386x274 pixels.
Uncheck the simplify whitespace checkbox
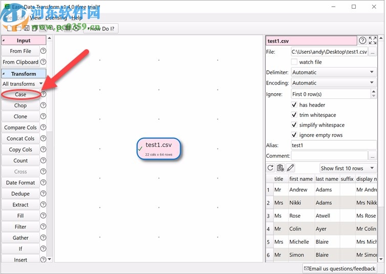[x=294, y=125]
